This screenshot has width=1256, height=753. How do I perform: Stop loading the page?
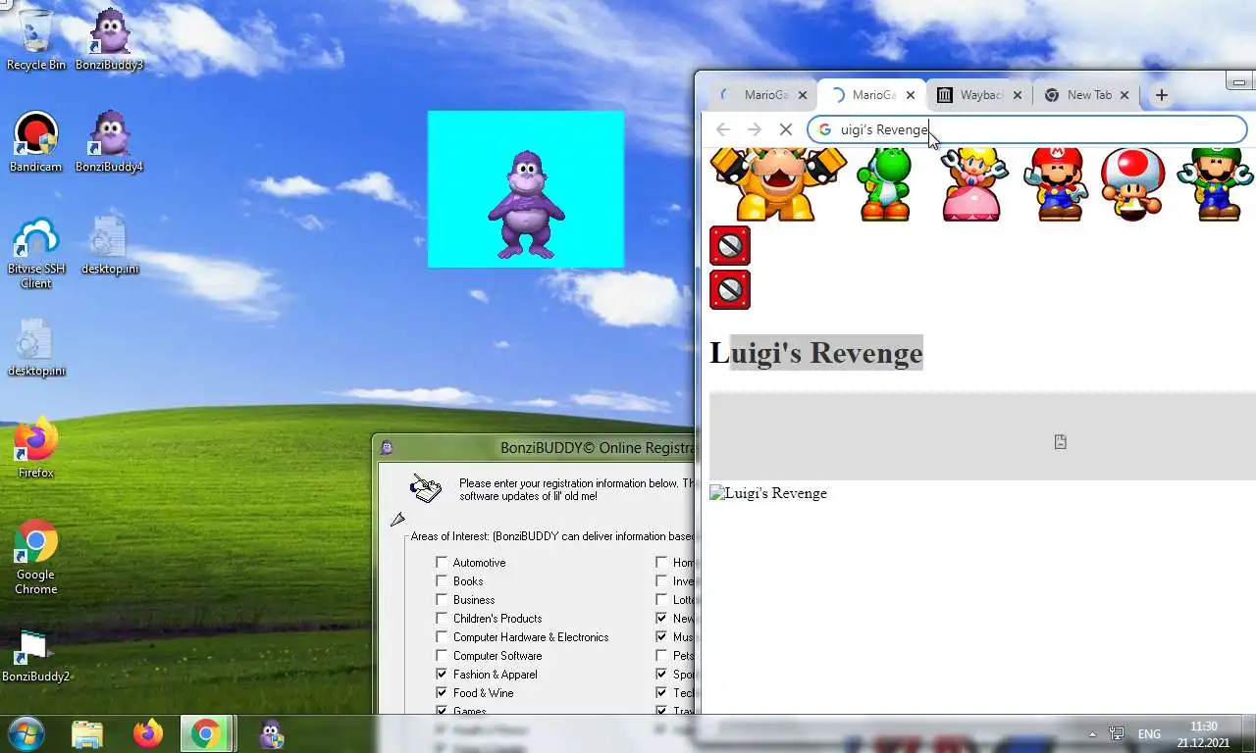click(x=785, y=129)
